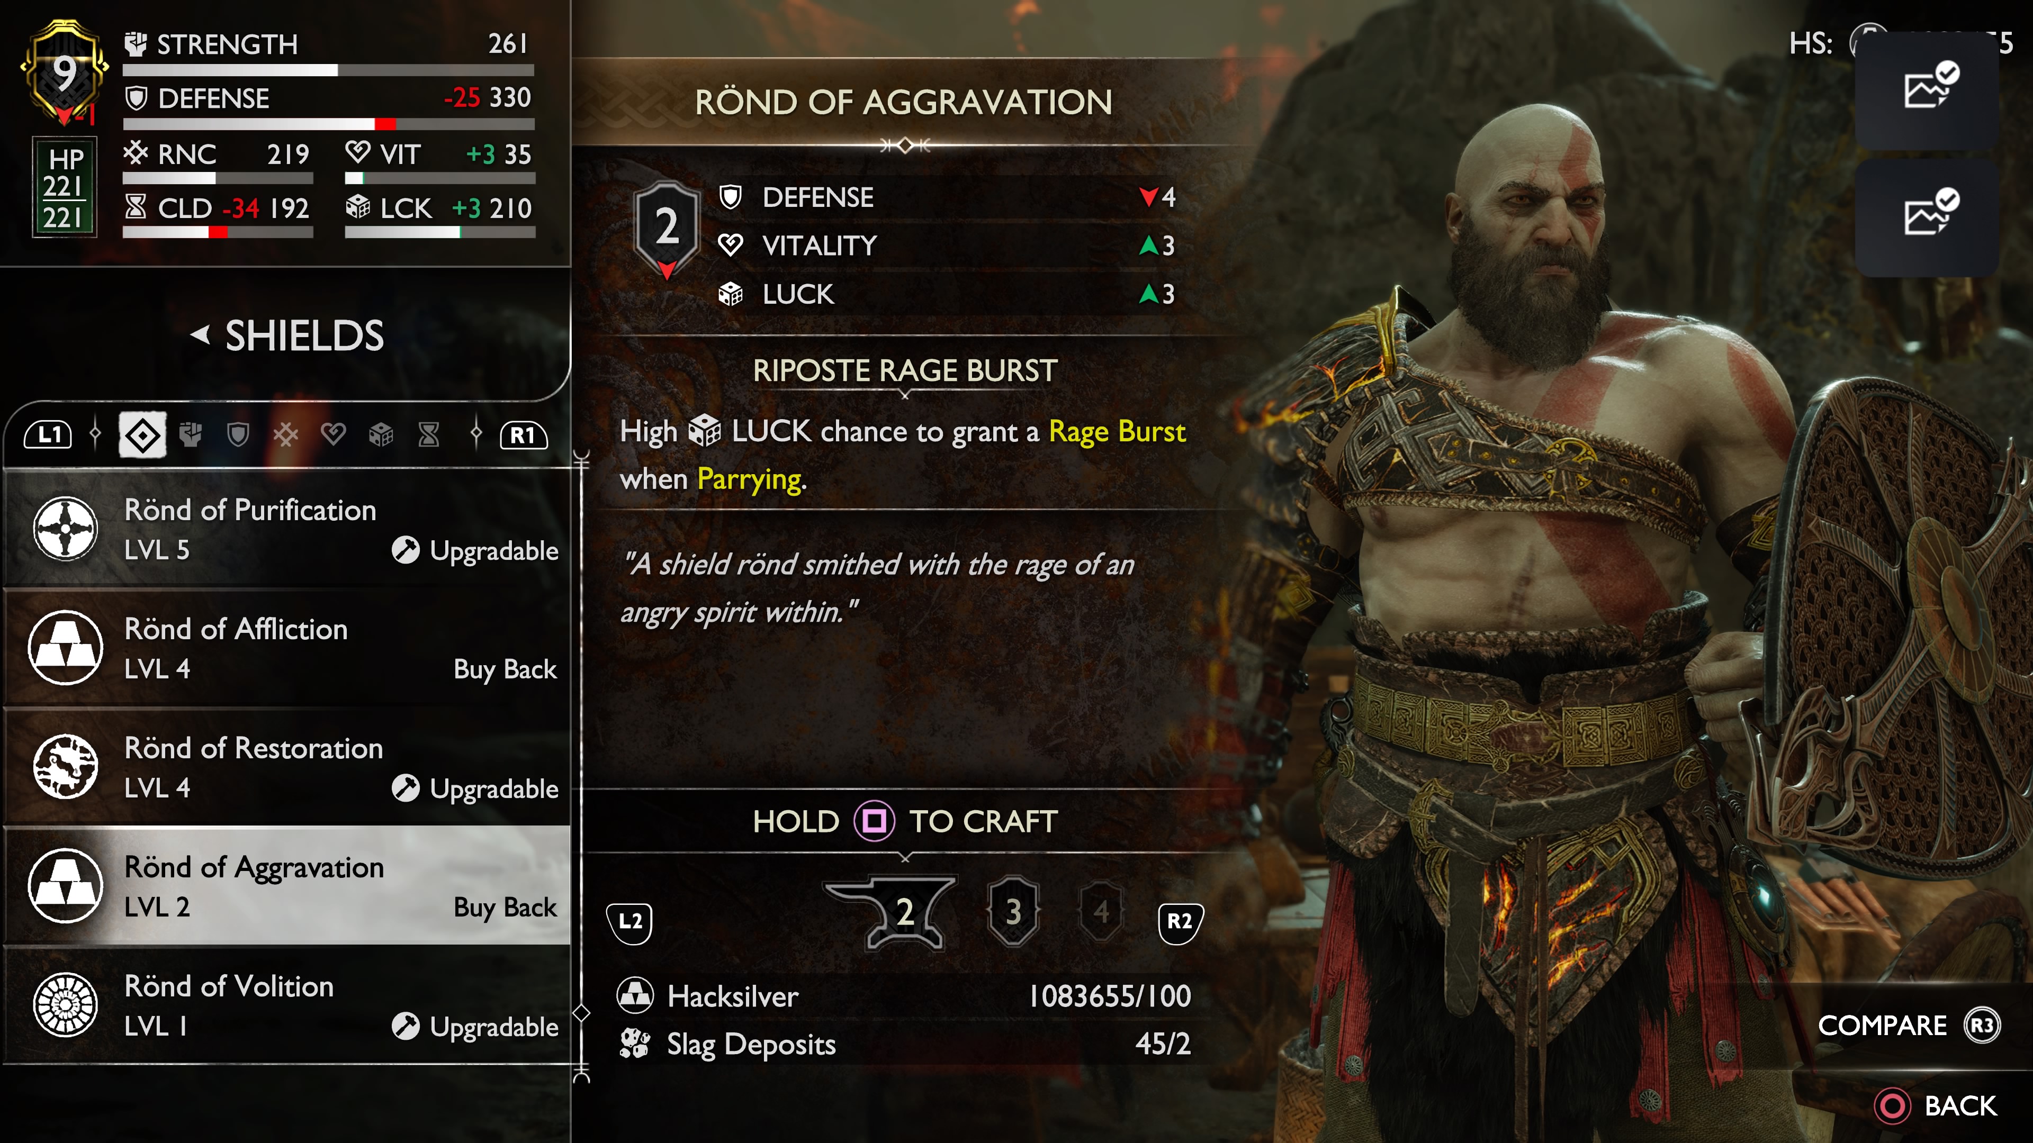
Task: Filter shields by luck dice icon
Action: 381,434
